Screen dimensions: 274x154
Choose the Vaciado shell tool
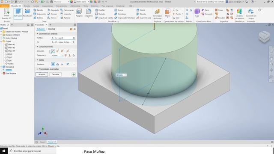[x=100, y=14]
